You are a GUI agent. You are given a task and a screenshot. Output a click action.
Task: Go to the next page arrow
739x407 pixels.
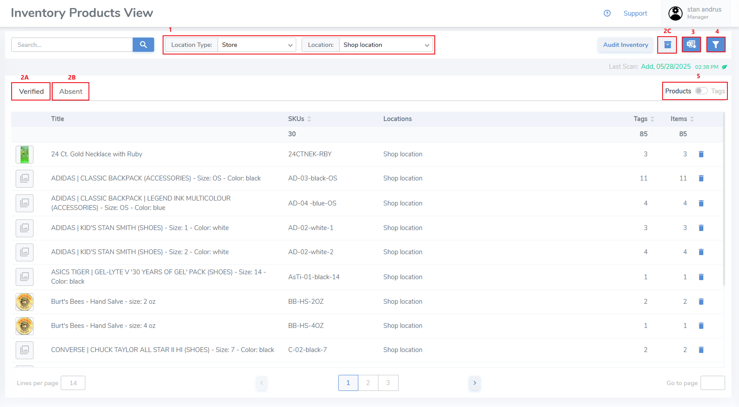click(474, 383)
